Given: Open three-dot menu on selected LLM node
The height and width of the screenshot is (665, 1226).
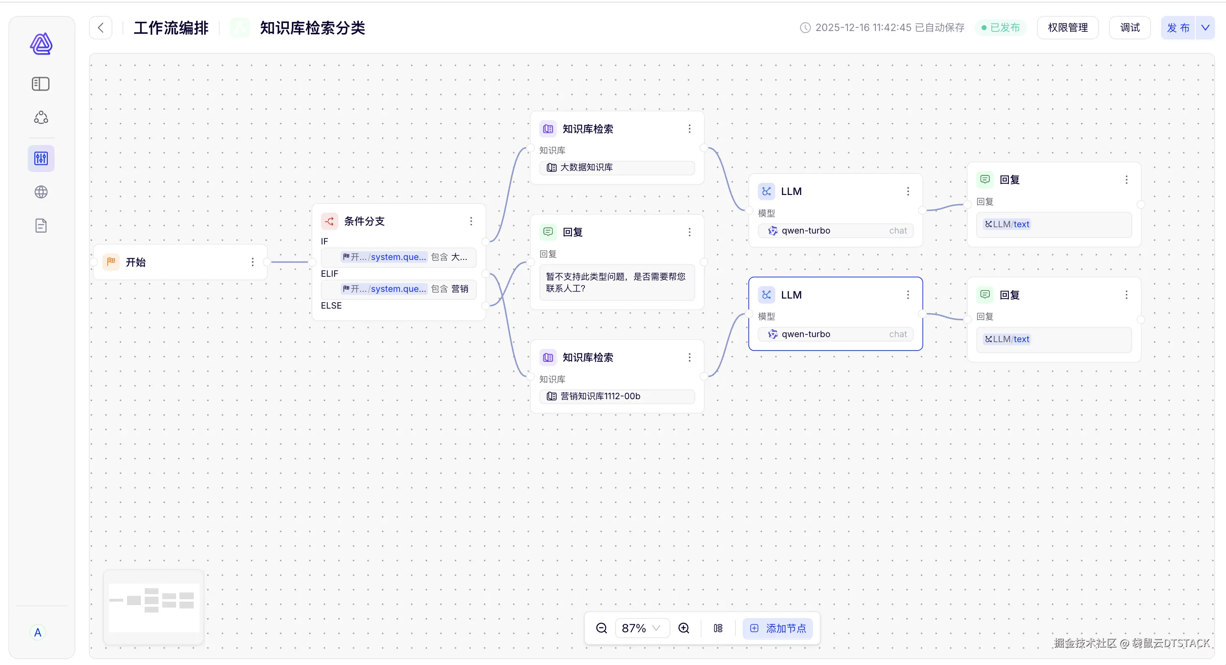Looking at the screenshot, I should 908,295.
